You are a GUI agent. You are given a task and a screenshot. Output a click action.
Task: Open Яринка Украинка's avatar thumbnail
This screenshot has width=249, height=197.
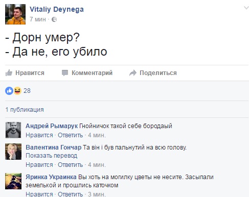(x=13, y=181)
